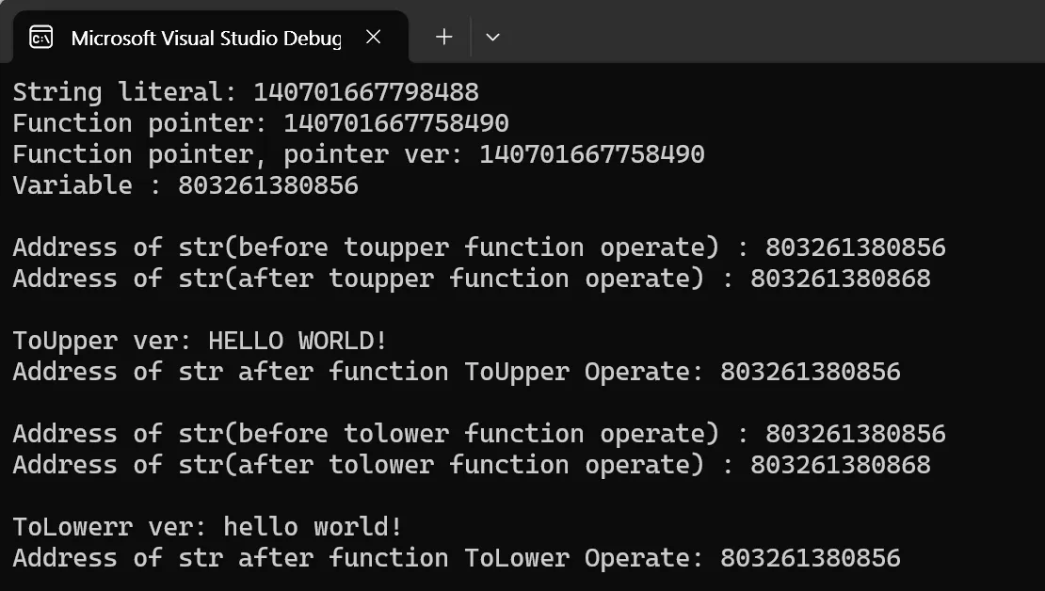Viewport: 1045px width, 591px height.
Task: Click the terminal icon in the tab
Action: tap(41, 38)
